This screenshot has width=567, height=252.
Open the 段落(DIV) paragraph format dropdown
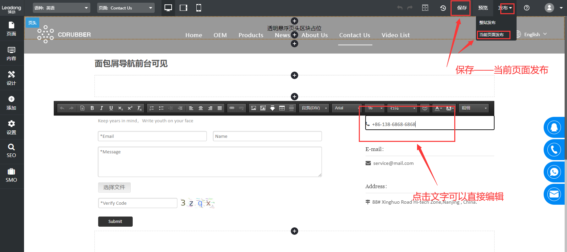coord(314,108)
